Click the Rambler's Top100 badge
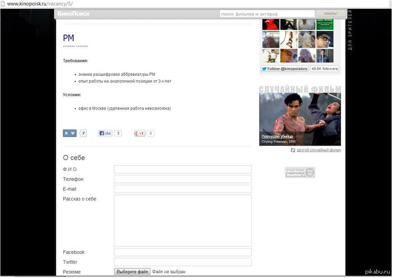393x278 pixels. click(x=300, y=172)
